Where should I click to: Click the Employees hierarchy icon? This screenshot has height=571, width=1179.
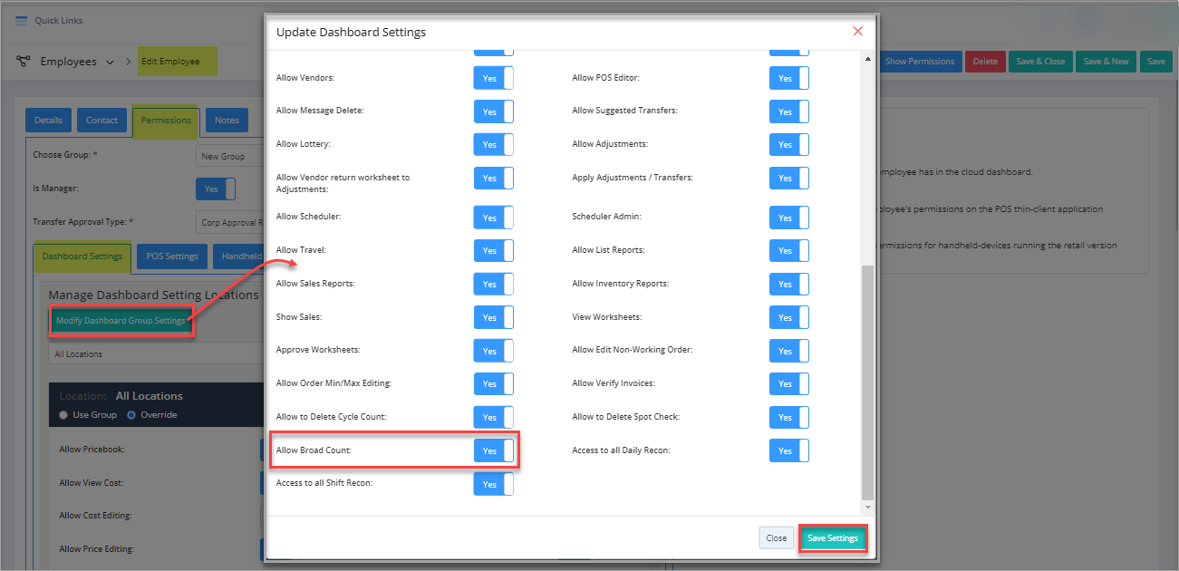[24, 62]
